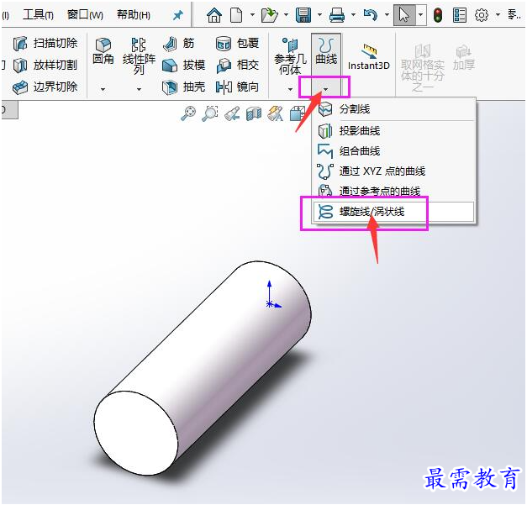Image resolution: width=527 pixels, height=505 pixels.
Task: Choose 通过 XYZ 点的曲线 menu item
Action: (393, 171)
